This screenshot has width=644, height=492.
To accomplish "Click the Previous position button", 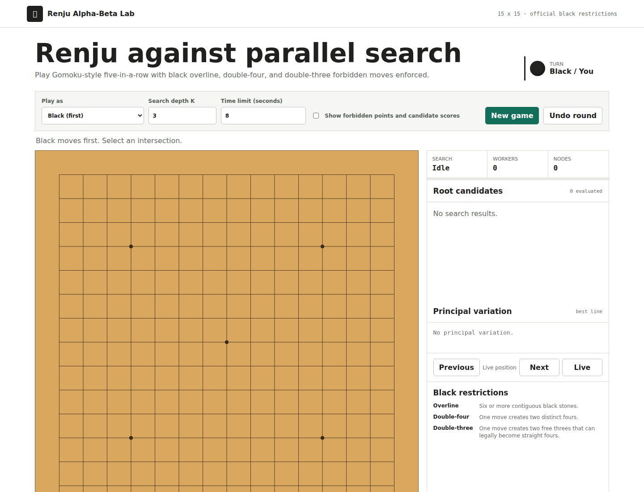I will pos(457,367).
